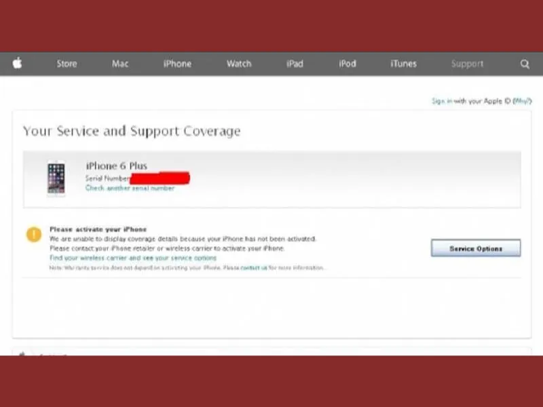Click Check another serial number link
This screenshot has height=407, width=543.
click(130, 188)
